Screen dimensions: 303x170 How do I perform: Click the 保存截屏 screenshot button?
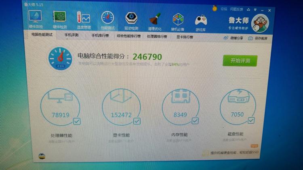tap(258, 38)
